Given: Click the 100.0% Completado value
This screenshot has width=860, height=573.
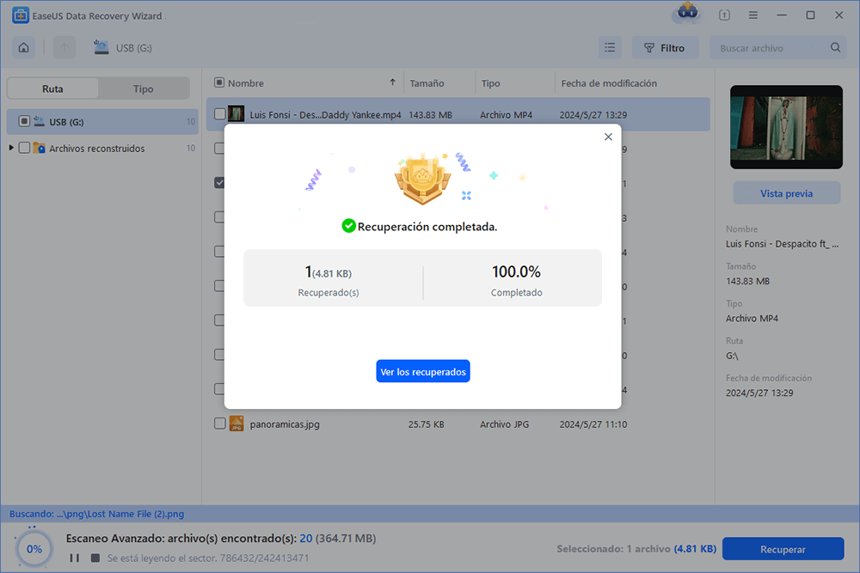Looking at the screenshot, I should point(516,271).
